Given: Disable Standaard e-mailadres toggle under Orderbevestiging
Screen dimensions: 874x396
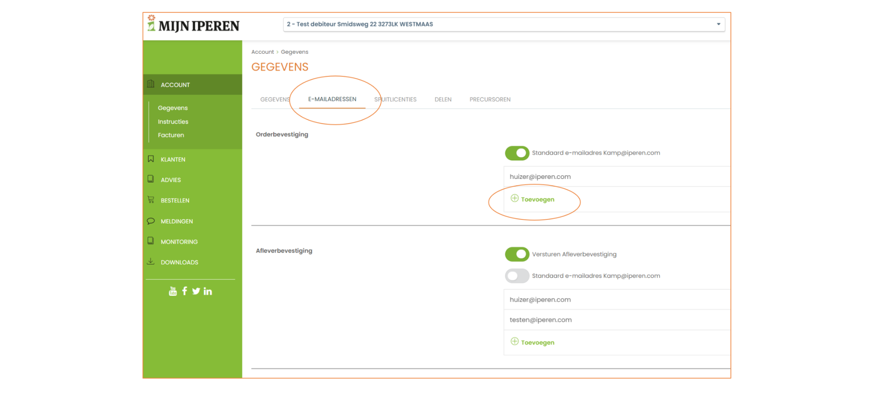Looking at the screenshot, I should click(517, 153).
